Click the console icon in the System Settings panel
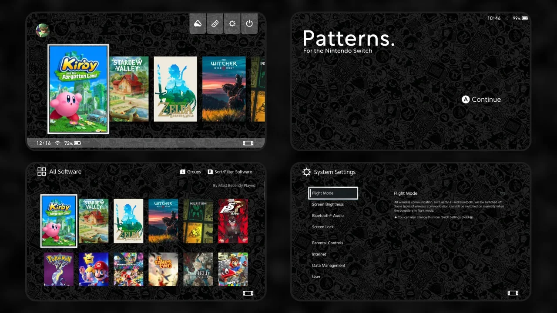 pyautogui.click(x=513, y=293)
